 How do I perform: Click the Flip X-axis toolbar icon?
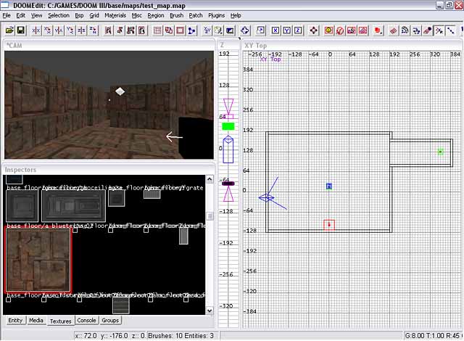click(x=35, y=30)
